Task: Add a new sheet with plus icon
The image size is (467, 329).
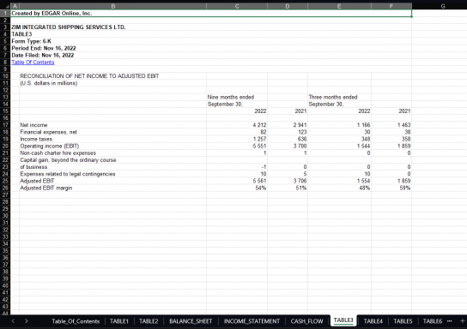Action: (462, 321)
